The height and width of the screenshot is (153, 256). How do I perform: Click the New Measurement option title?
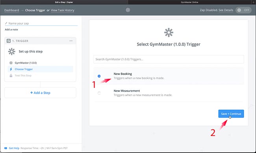tap(127, 91)
